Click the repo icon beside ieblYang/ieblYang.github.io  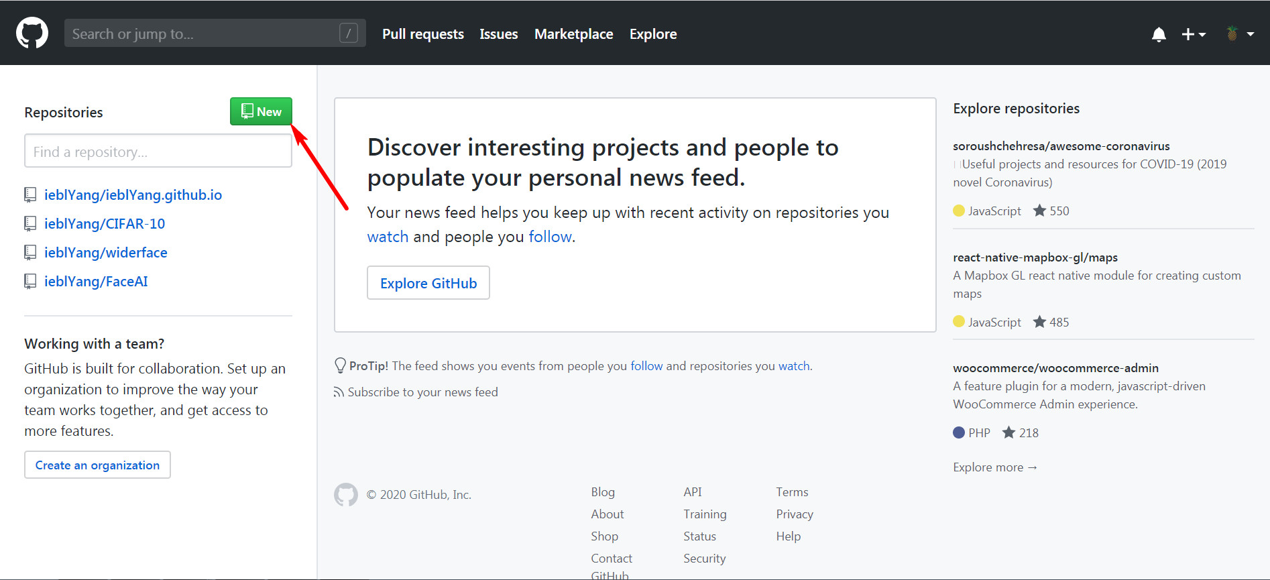click(x=30, y=195)
